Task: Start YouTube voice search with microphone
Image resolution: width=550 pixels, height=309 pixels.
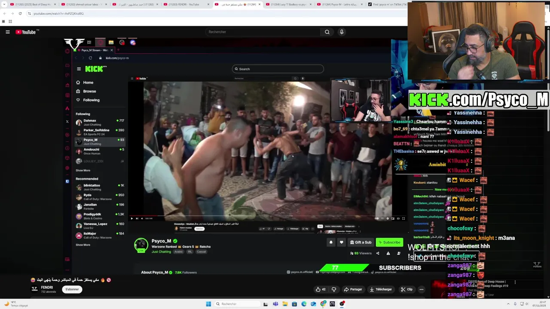Action: coord(342,32)
